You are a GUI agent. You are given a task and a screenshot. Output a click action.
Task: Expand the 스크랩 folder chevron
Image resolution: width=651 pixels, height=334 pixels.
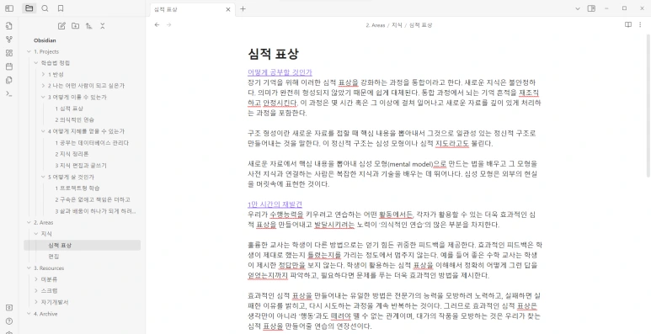click(36, 291)
